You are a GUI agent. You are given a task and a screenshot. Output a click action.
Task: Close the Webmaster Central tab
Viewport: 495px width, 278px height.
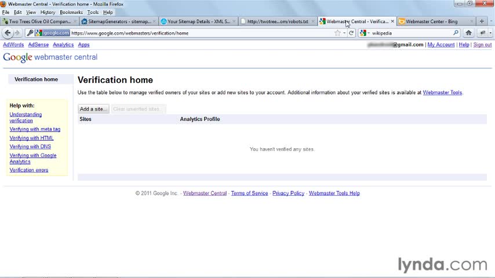392,21
